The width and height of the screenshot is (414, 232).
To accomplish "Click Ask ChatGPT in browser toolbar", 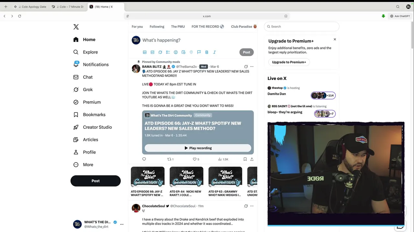I will [x=400, y=16].
